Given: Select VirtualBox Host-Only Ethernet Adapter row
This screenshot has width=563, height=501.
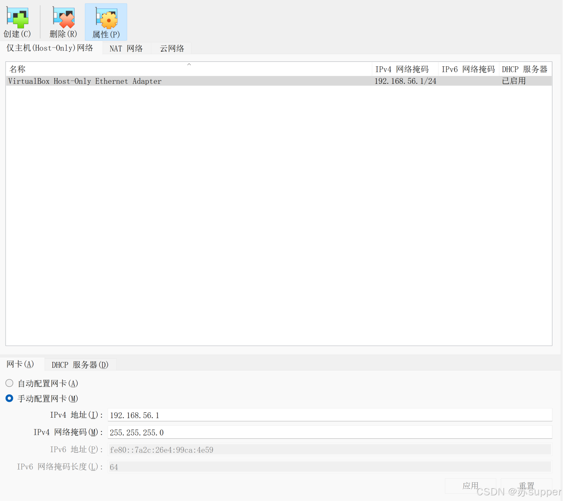Looking at the screenshot, I should (x=279, y=81).
